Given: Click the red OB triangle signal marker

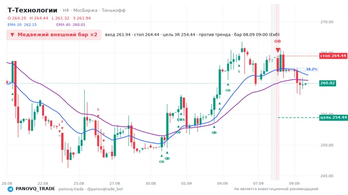Looking at the screenshot, I should coord(278,50).
